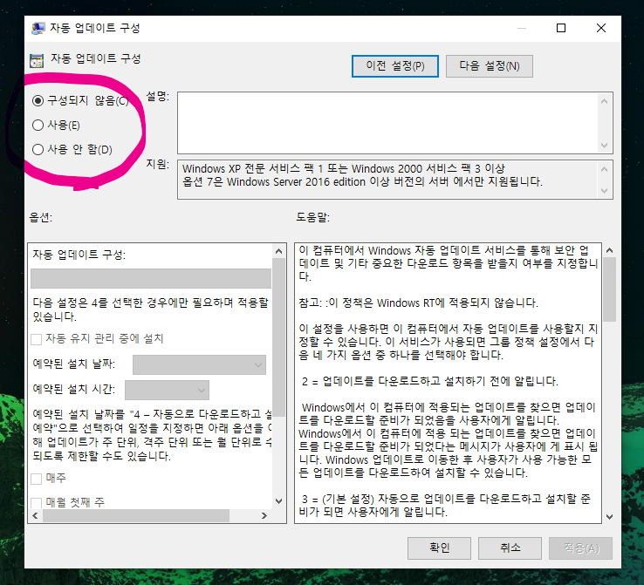
Task: Toggle the 매주 checkbox
Action: (37, 479)
